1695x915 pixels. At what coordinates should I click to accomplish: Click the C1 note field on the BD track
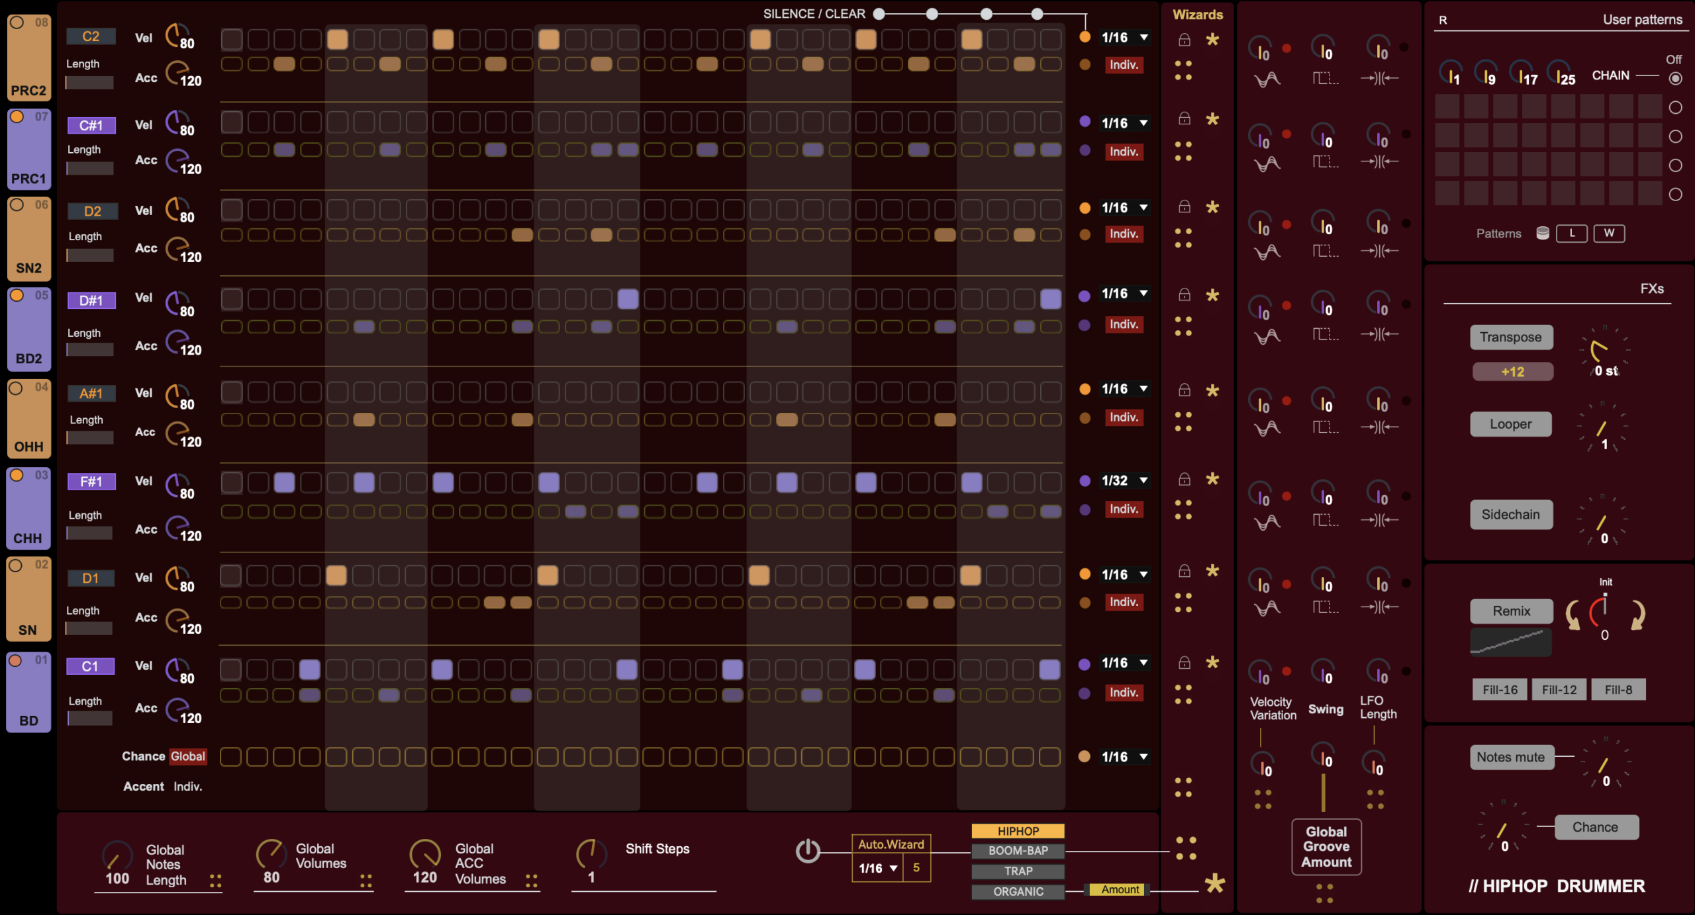91,666
